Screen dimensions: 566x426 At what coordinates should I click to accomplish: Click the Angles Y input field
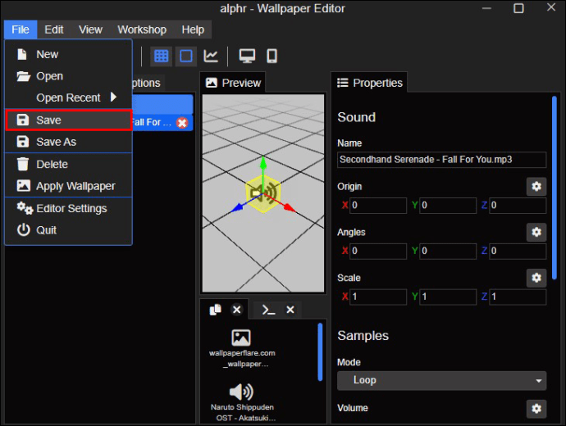pyautogui.click(x=448, y=252)
